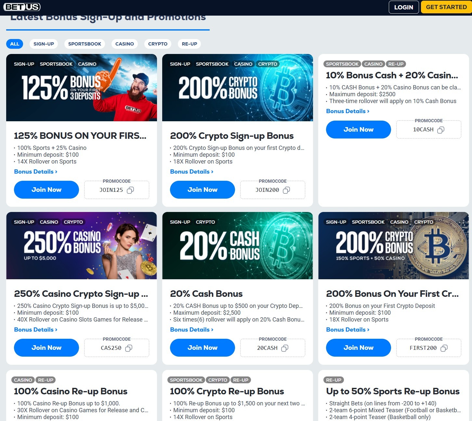The height and width of the screenshot is (421, 472).
Task: Click CRYPTO tag on 100% Crypto Re-up card
Action: coord(218,380)
